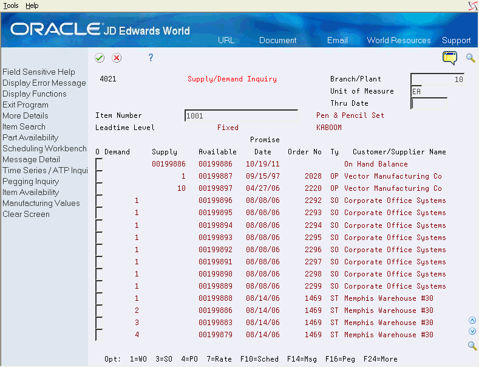
Task: Click the KABOOM text
Action: click(x=329, y=128)
